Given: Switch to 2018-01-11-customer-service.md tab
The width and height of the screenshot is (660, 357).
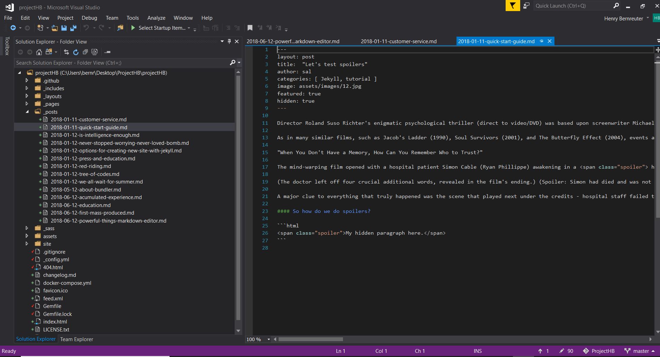Looking at the screenshot, I should (399, 41).
